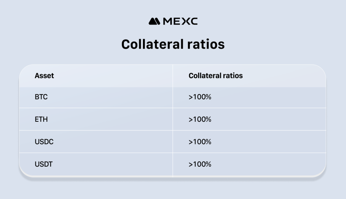
Task: Click the >100% value in BTC row
Action: pos(200,97)
